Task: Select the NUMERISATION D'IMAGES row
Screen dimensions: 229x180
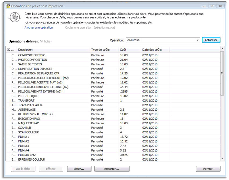Action: 113,69
